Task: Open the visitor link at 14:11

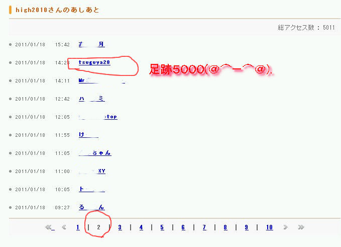Action: coord(95,80)
